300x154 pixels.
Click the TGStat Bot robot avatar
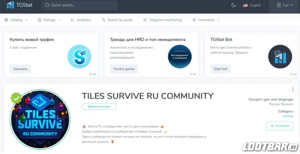click(280, 56)
